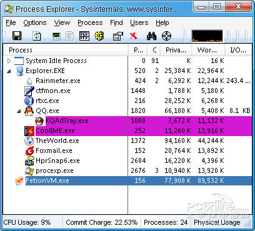Open the Options menu

[35, 22]
